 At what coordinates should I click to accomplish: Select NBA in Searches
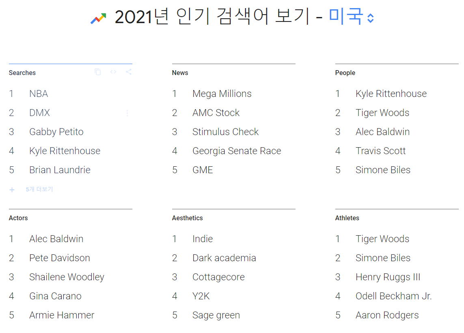[x=39, y=94]
